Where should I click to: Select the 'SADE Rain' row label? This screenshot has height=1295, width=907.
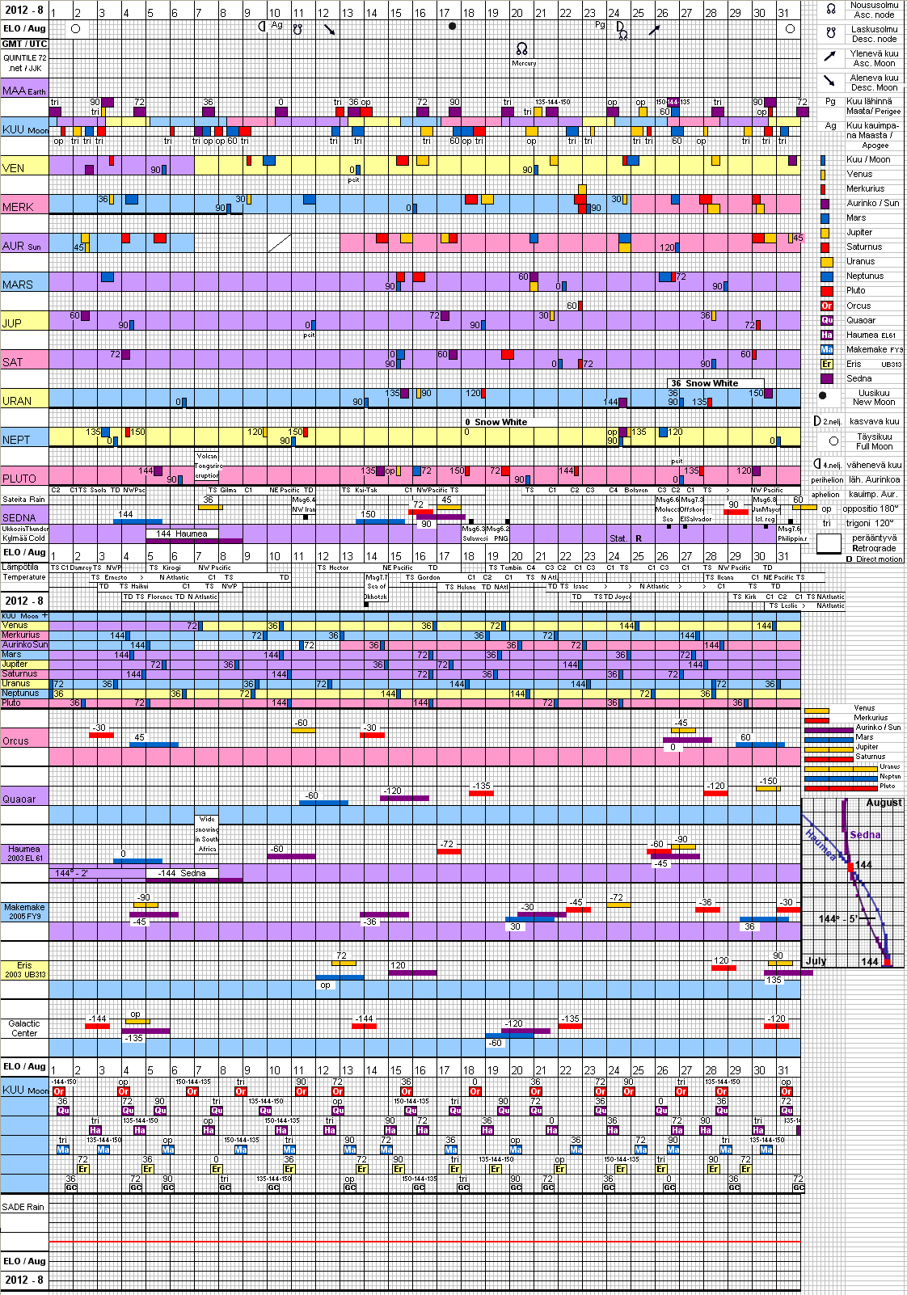(23, 1207)
